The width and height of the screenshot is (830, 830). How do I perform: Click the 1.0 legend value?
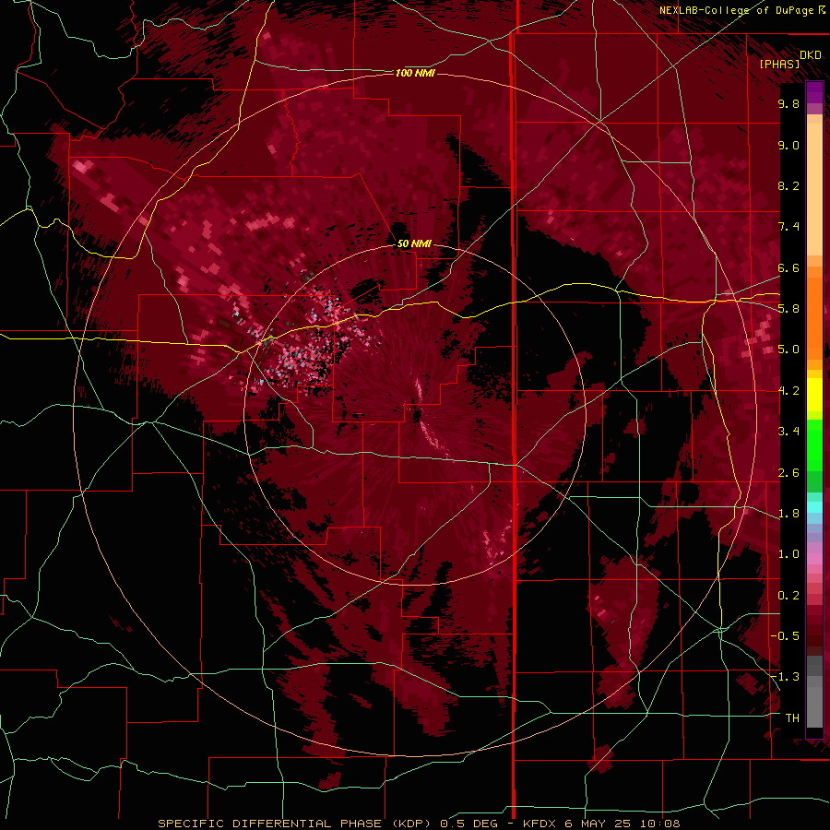click(788, 554)
